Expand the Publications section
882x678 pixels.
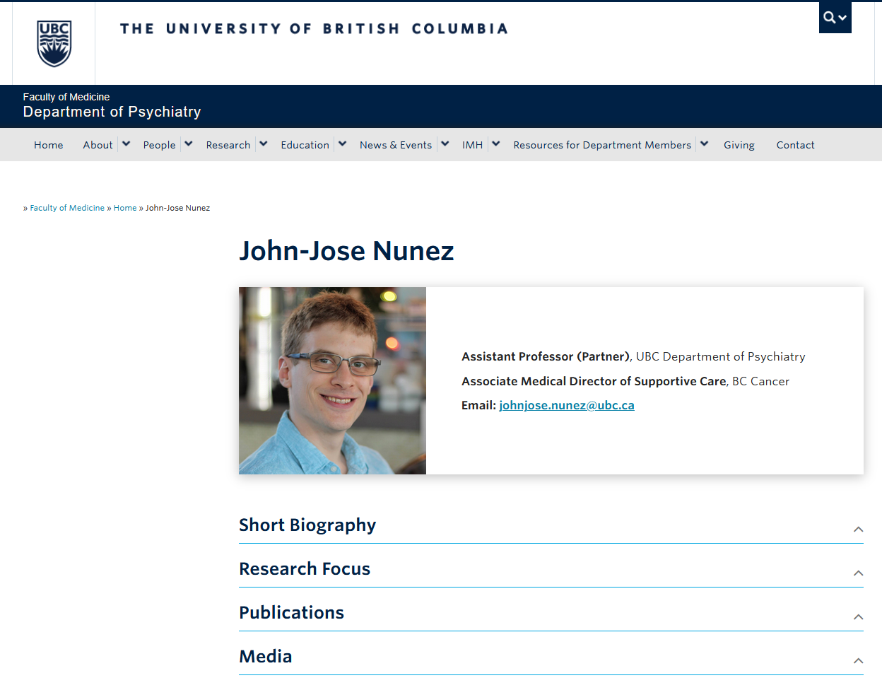click(551, 613)
